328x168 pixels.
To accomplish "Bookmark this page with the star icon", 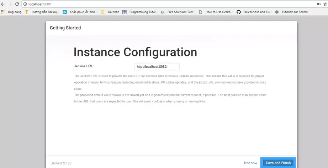I will pos(326,4).
